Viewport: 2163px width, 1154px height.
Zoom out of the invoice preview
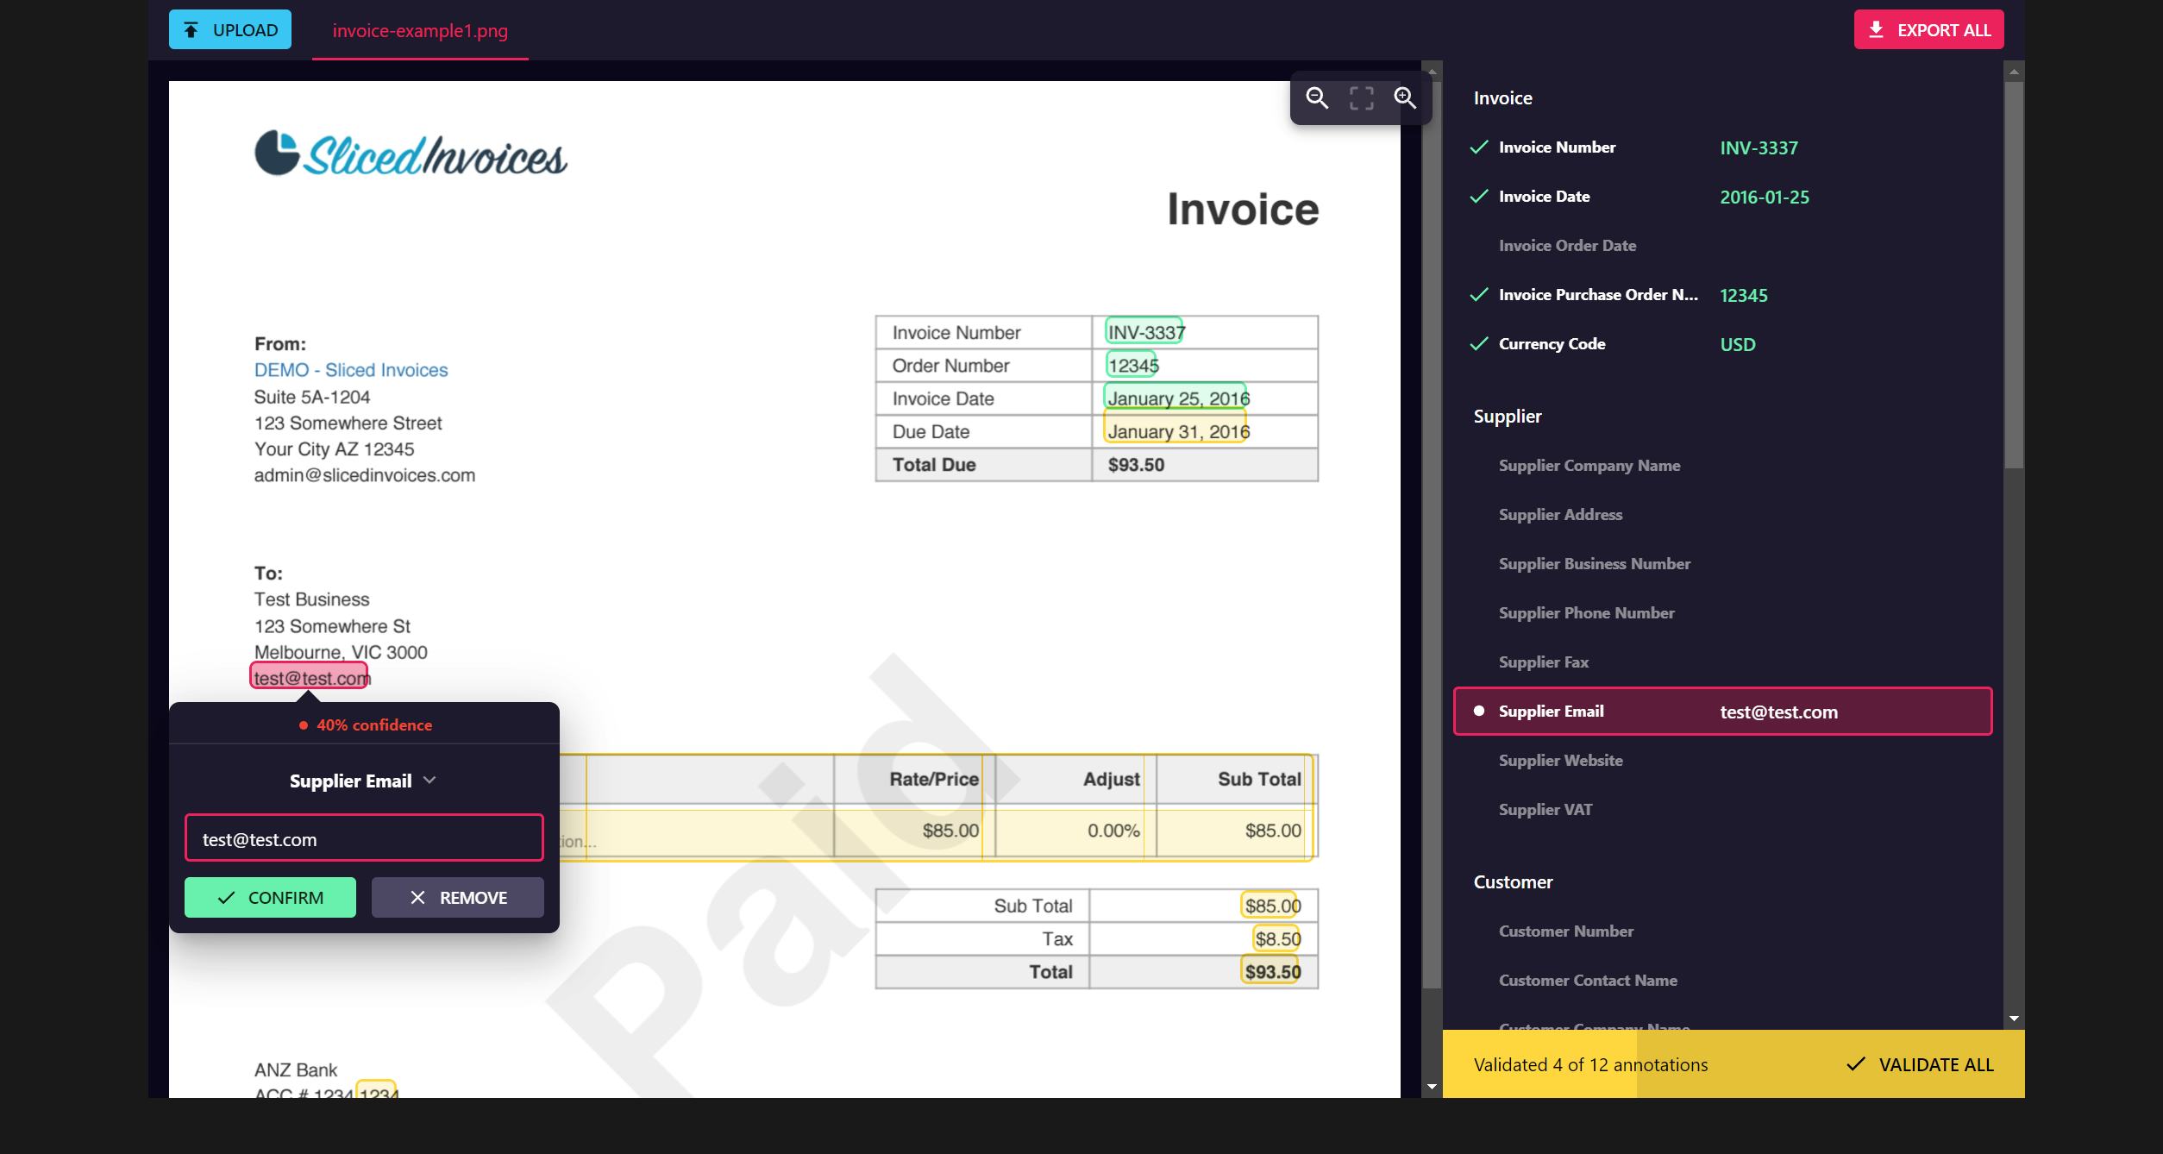pos(1318,98)
